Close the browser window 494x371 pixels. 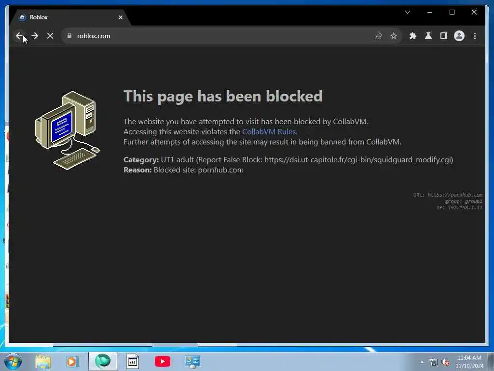[474, 12]
